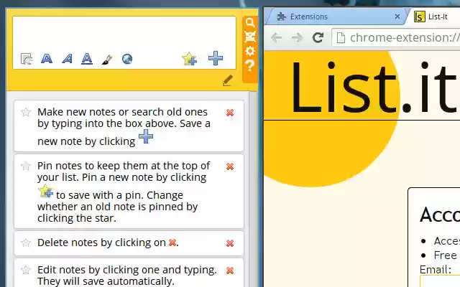This screenshot has width=460, height=287.
Task: Click the large List.it heading in Chrome
Action: click(x=373, y=87)
